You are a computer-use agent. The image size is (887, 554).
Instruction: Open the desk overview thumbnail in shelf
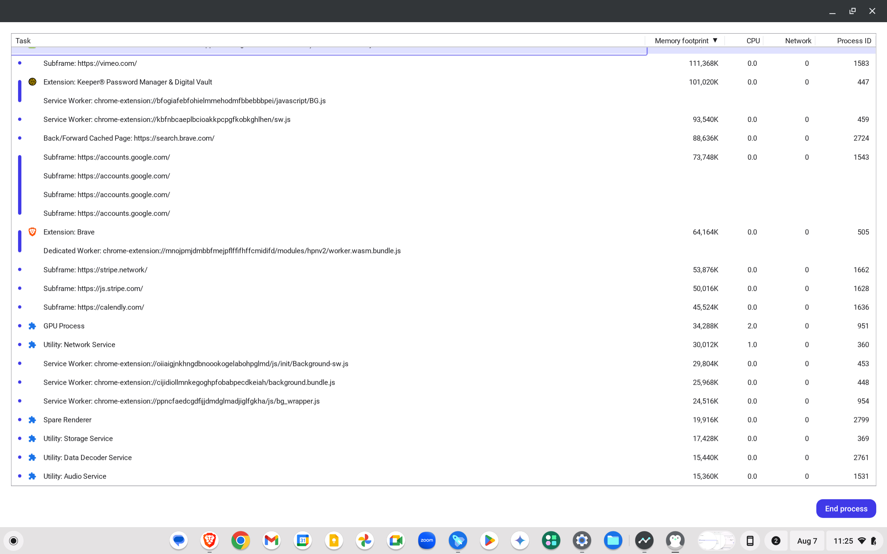716,540
